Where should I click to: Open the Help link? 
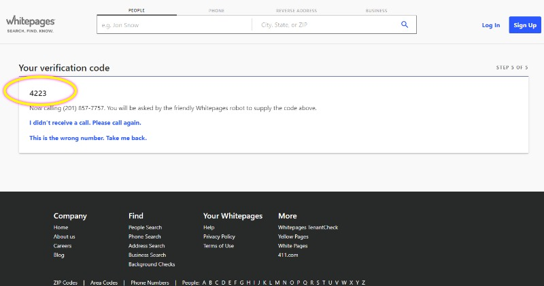(209, 228)
